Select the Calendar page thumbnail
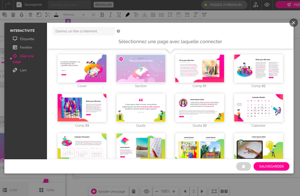The image size is (300, 196). (x=258, y=108)
